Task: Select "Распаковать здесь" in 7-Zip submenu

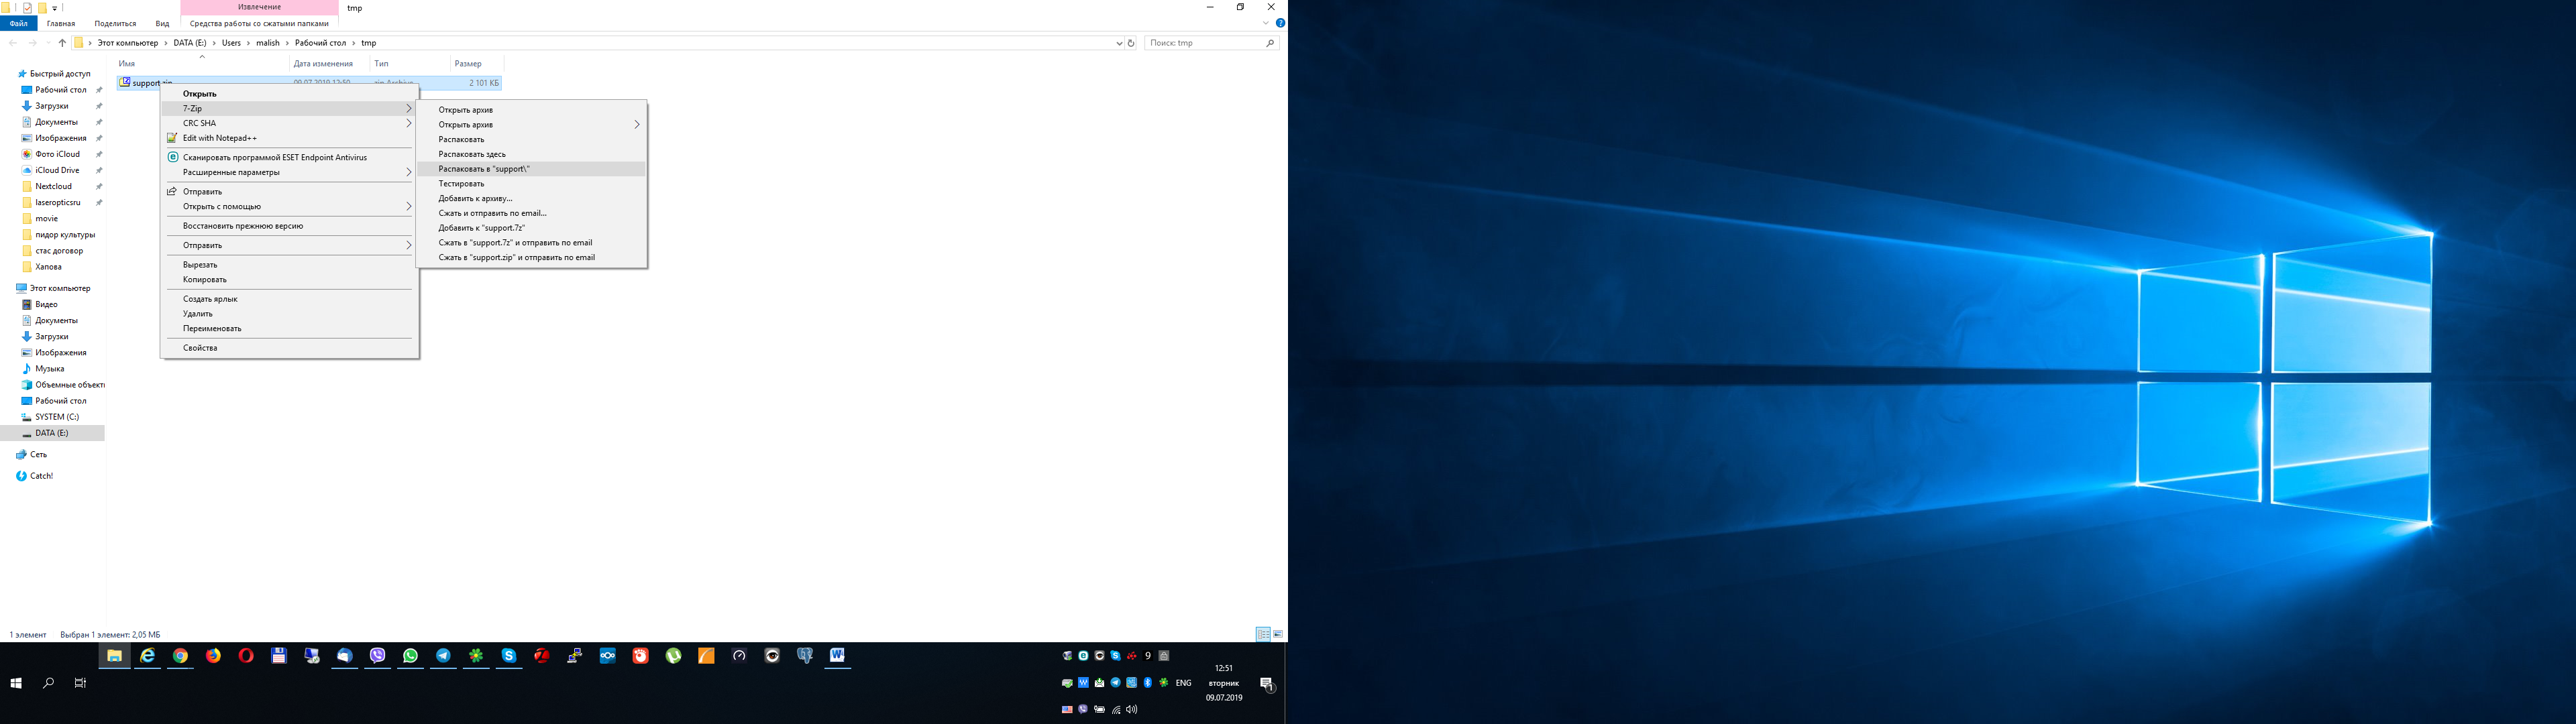Action: point(472,154)
